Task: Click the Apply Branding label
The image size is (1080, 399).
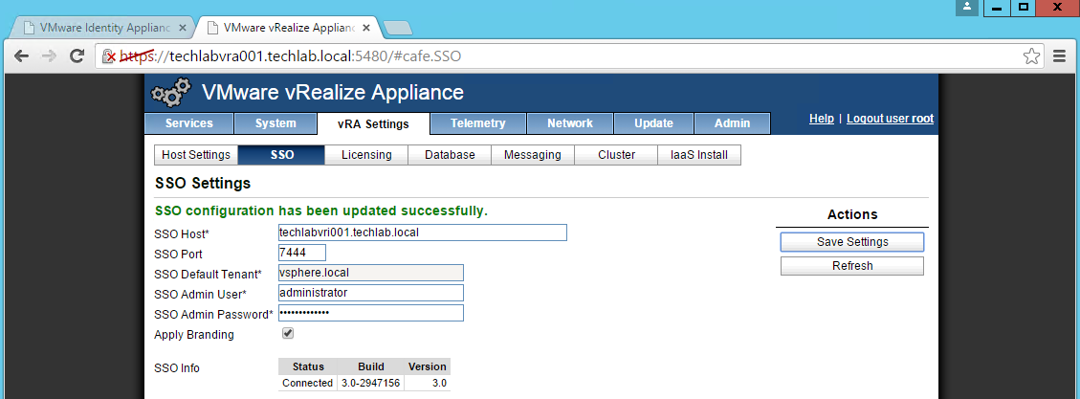Action: pyautogui.click(x=194, y=335)
